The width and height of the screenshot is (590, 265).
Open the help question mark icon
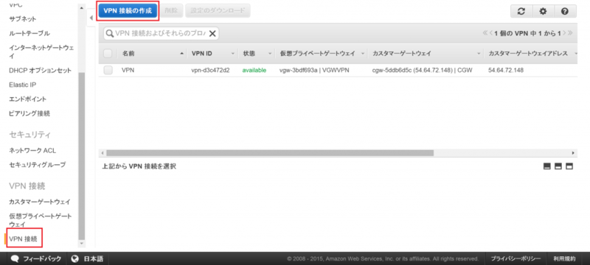(x=565, y=11)
